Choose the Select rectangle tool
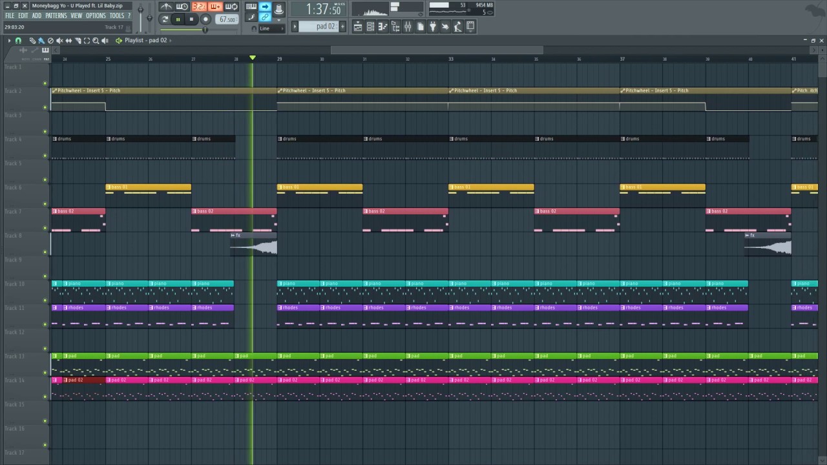 coord(87,41)
